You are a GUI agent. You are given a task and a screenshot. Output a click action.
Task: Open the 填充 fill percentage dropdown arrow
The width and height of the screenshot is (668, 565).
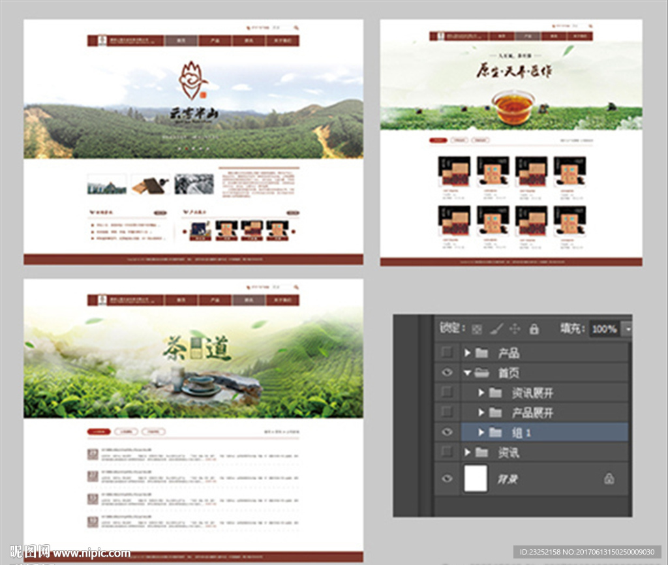click(x=627, y=329)
